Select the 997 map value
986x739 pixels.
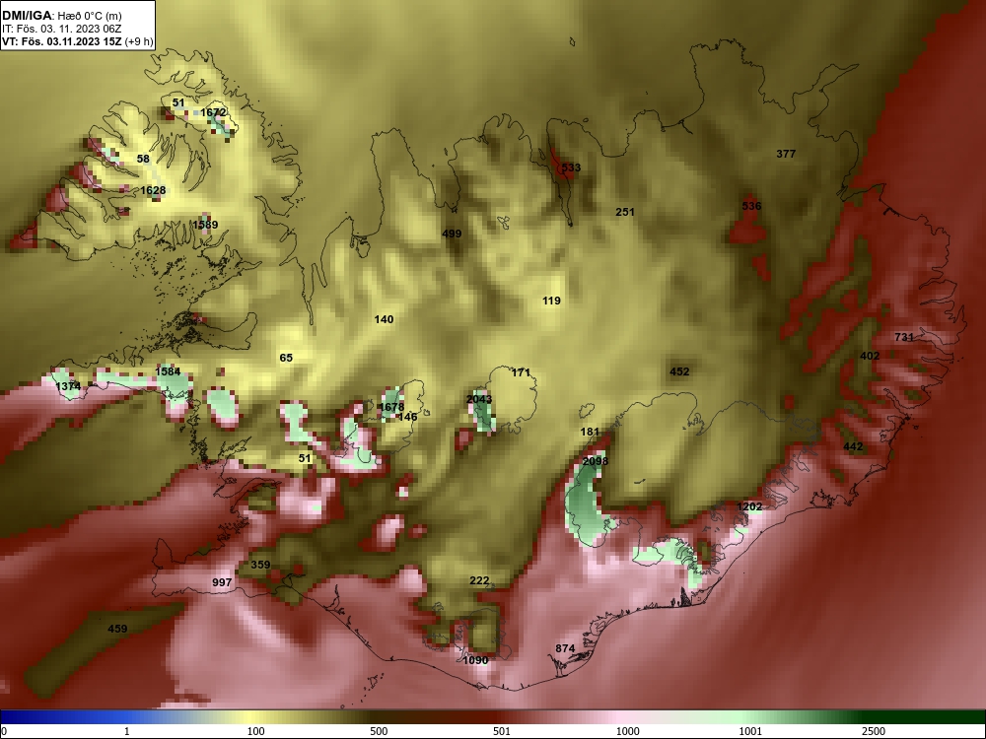222,582
